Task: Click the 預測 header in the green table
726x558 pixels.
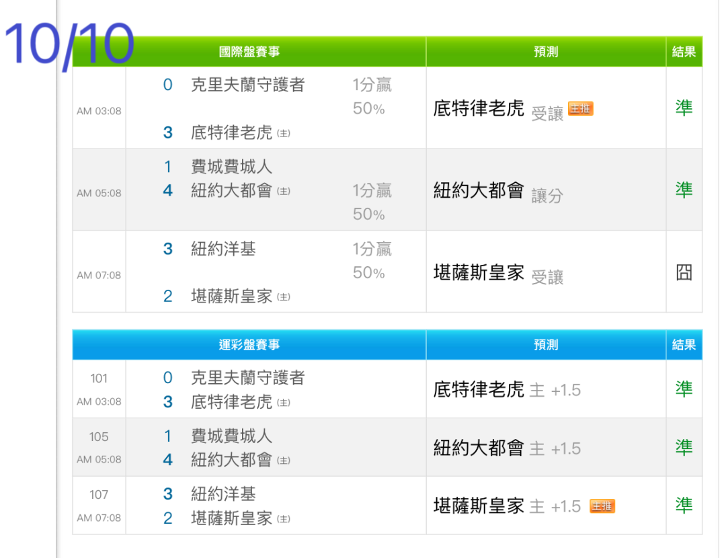Action: [546, 51]
